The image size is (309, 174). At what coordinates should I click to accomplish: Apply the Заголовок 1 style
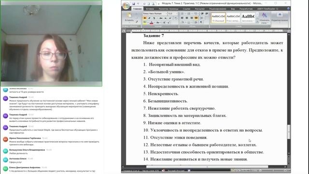pyautogui.click(x=248, y=18)
